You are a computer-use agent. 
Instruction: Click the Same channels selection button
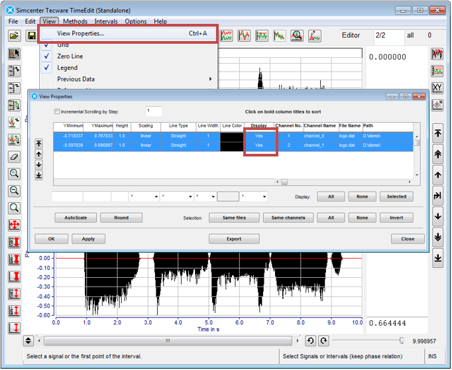pos(288,217)
